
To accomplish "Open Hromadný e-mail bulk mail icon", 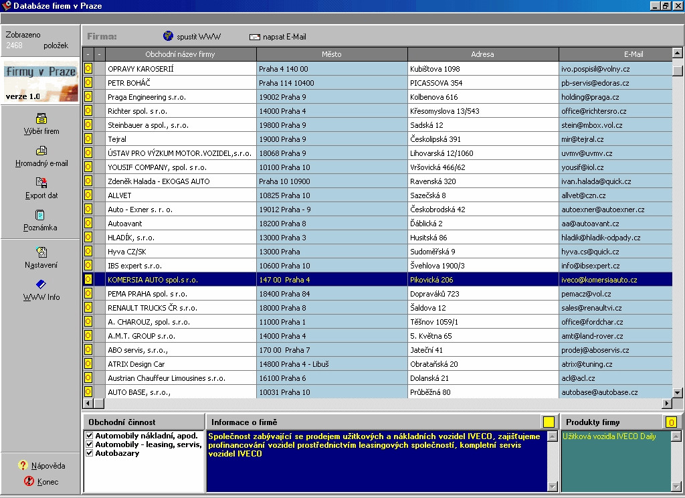I will (x=41, y=151).
